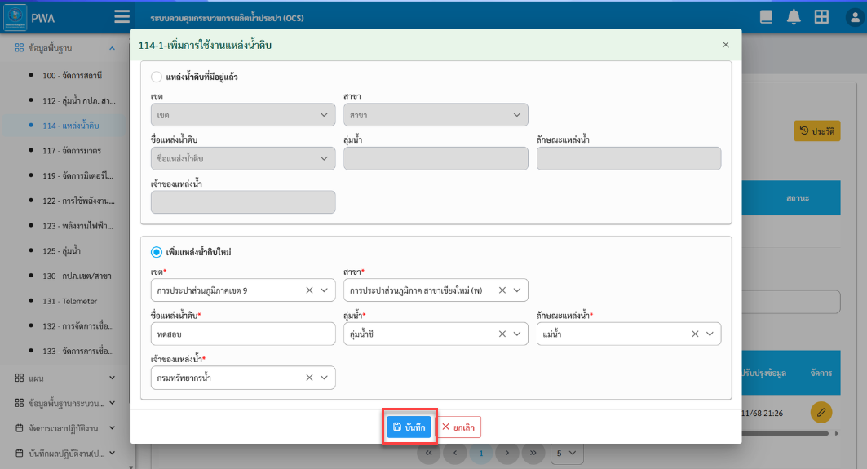
Task: Open the เขต dropdown showing การประปาส่วนภูมิภาคเขต 9
Action: click(x=324, y=290)
